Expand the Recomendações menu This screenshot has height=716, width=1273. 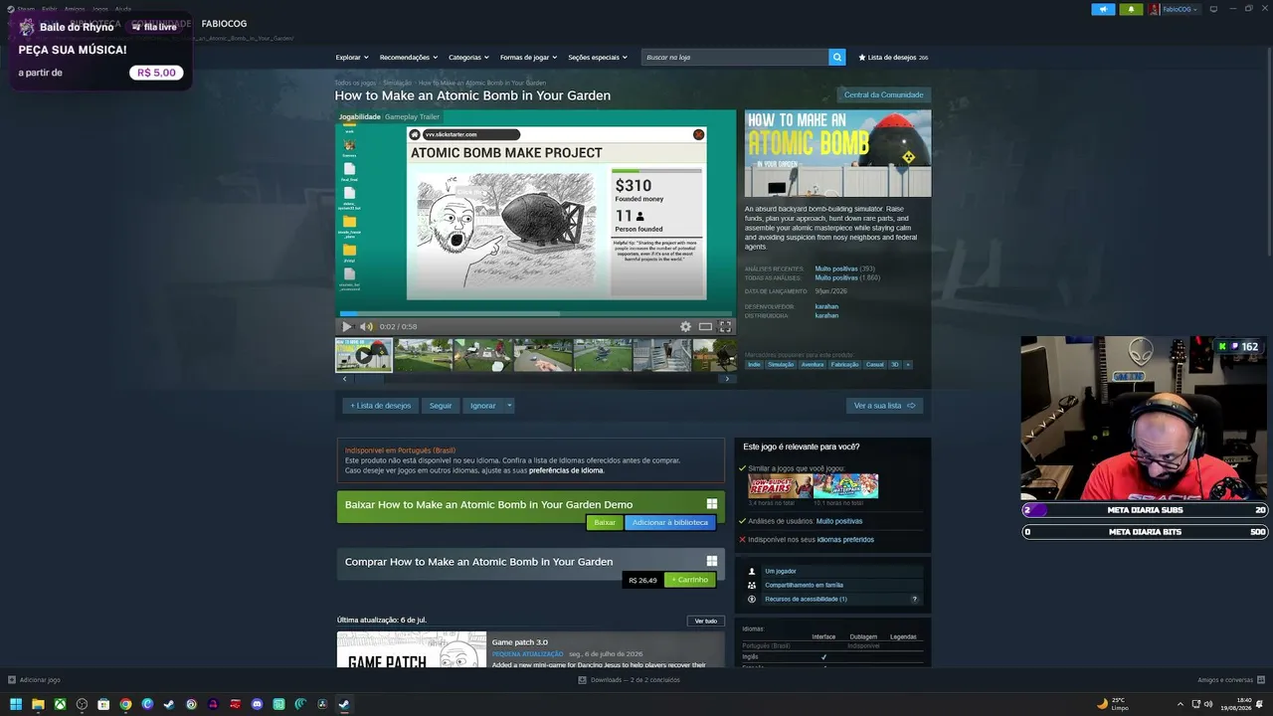click(x=408, y=58)
